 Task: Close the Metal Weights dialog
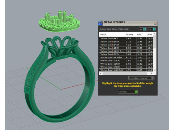156,23
